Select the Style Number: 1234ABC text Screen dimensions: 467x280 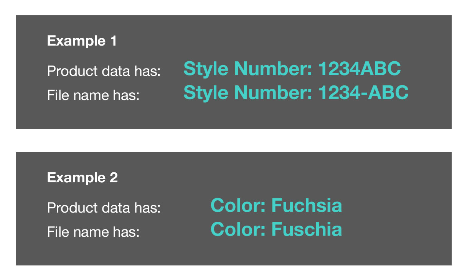click(292, 69)
